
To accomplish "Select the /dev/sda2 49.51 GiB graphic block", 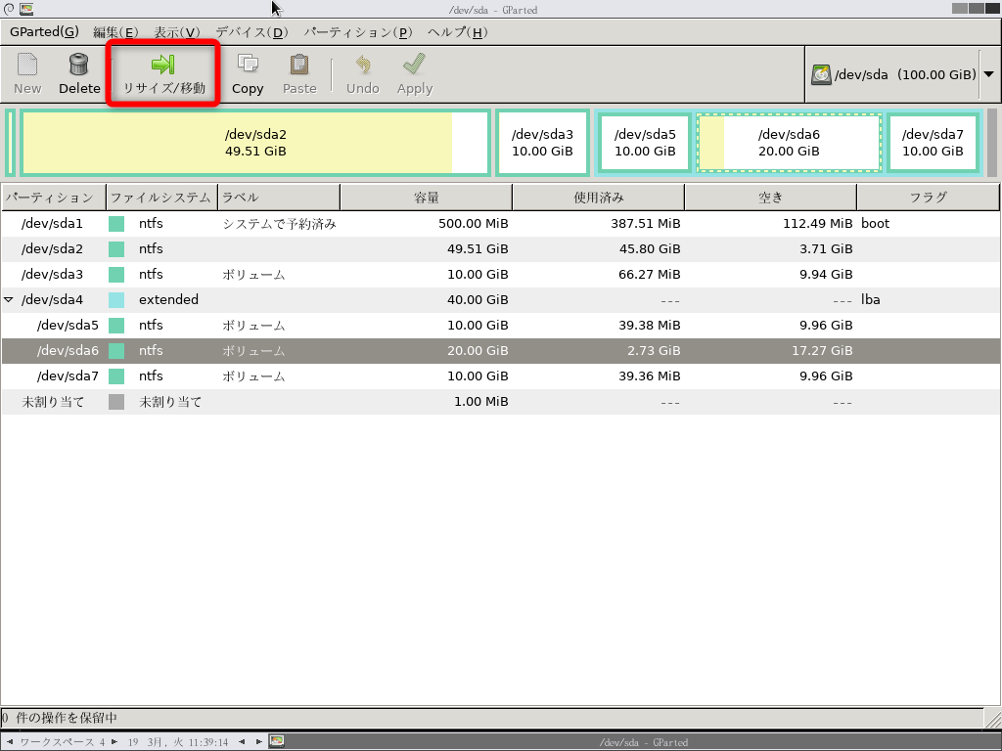I will [255, 143].
